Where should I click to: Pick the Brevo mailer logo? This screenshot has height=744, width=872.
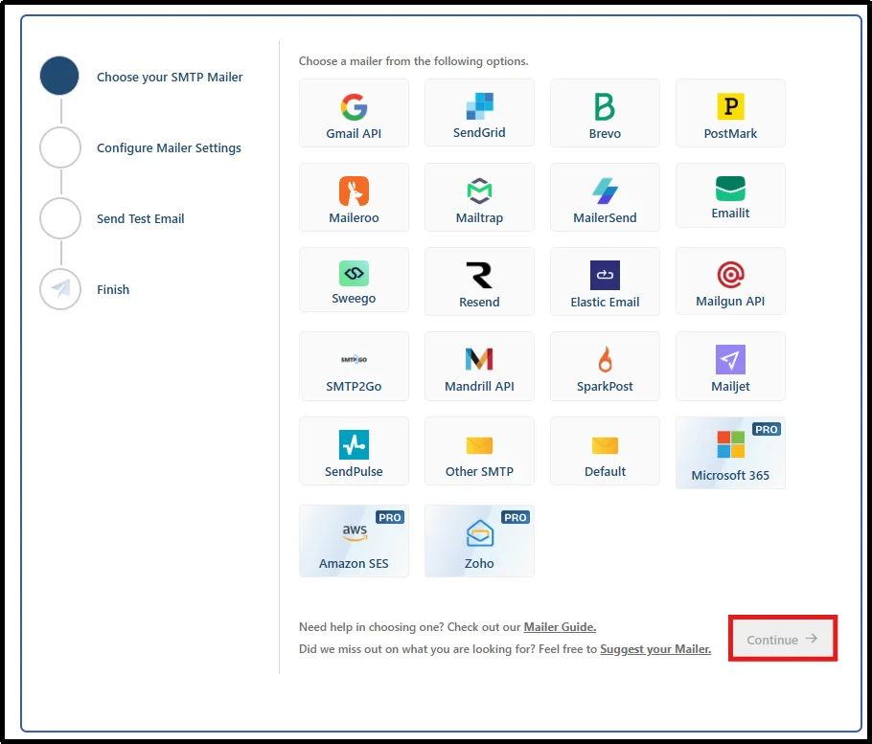(605, 106)
